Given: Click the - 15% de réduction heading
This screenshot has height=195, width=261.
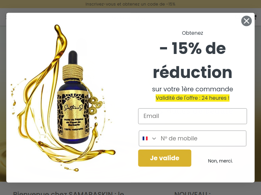Looking at the screenshot, I should (192, 60).
